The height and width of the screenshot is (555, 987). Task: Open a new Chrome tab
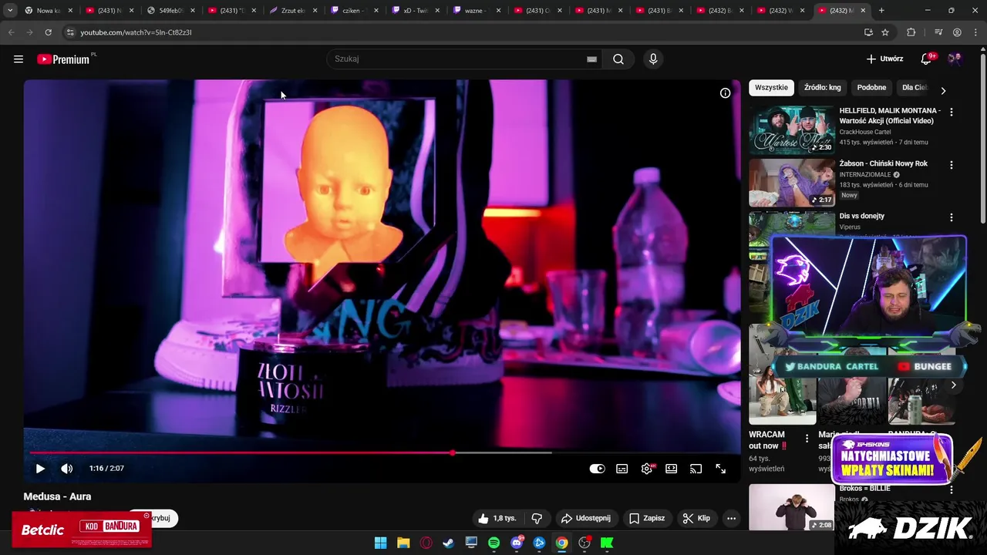click(x=881, y=11)
